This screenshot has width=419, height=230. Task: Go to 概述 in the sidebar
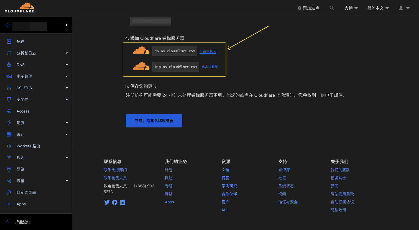pyautogui.click(x=21, y=41)
